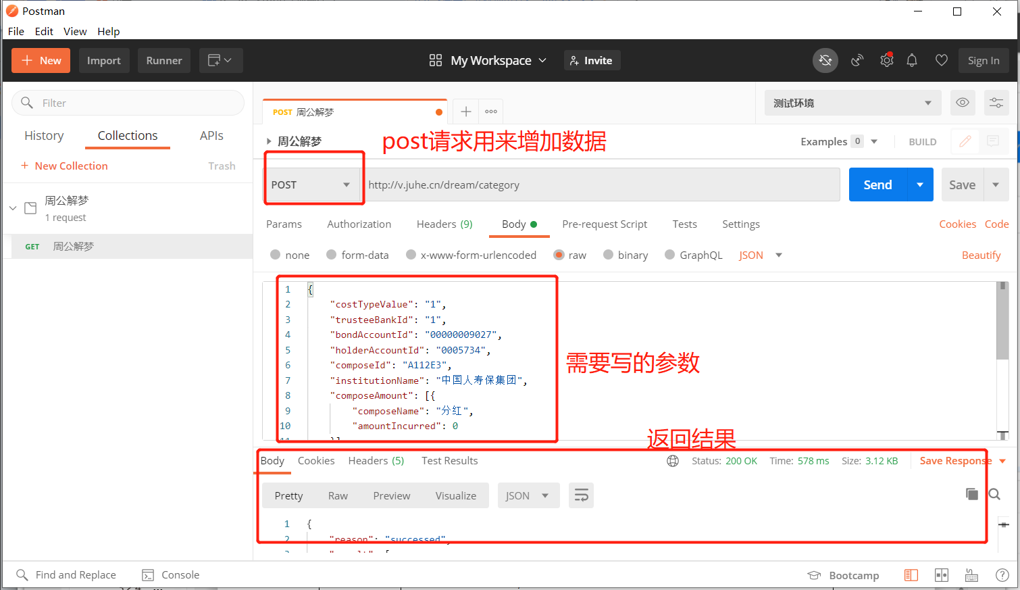
Task: Expand the 周公解梦 request description triangle
Action: tap(269, 141)
